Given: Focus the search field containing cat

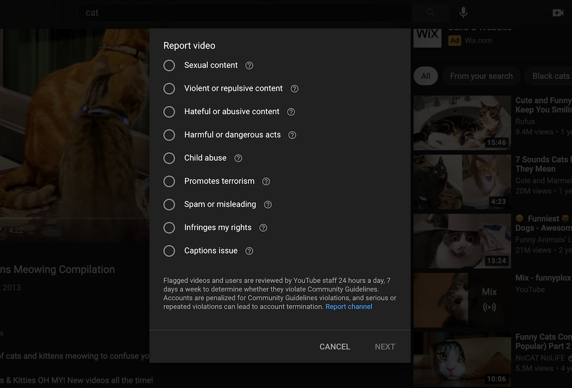Looking at the screenshot, I should 245,13.
